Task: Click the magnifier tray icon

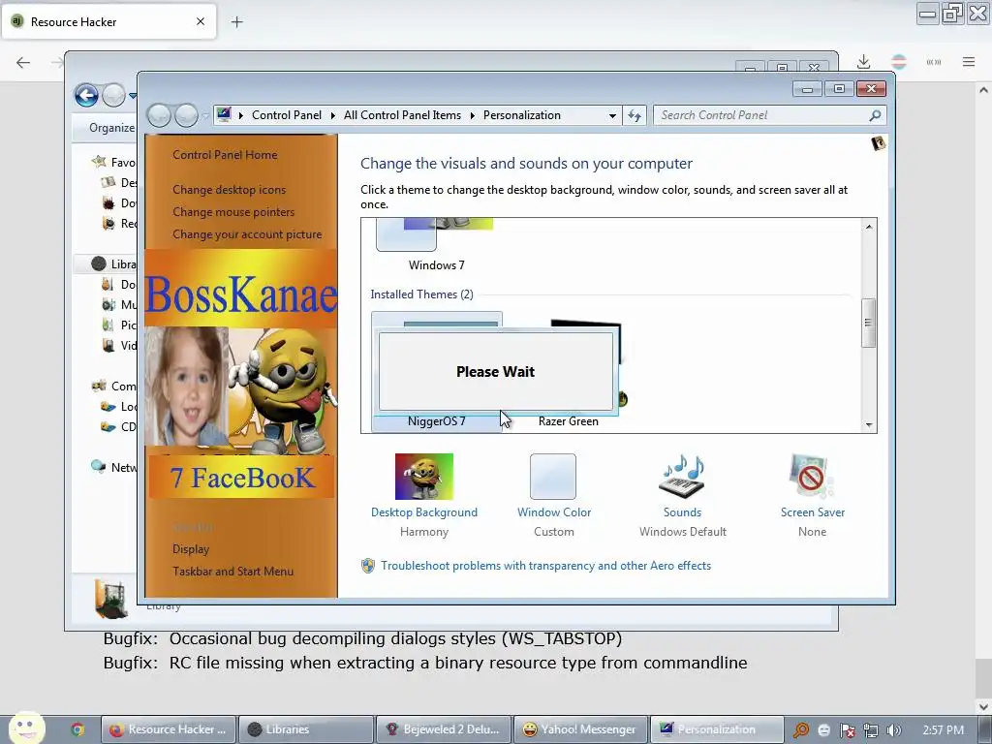Action: pyautogui.click(x=801, y=730)
